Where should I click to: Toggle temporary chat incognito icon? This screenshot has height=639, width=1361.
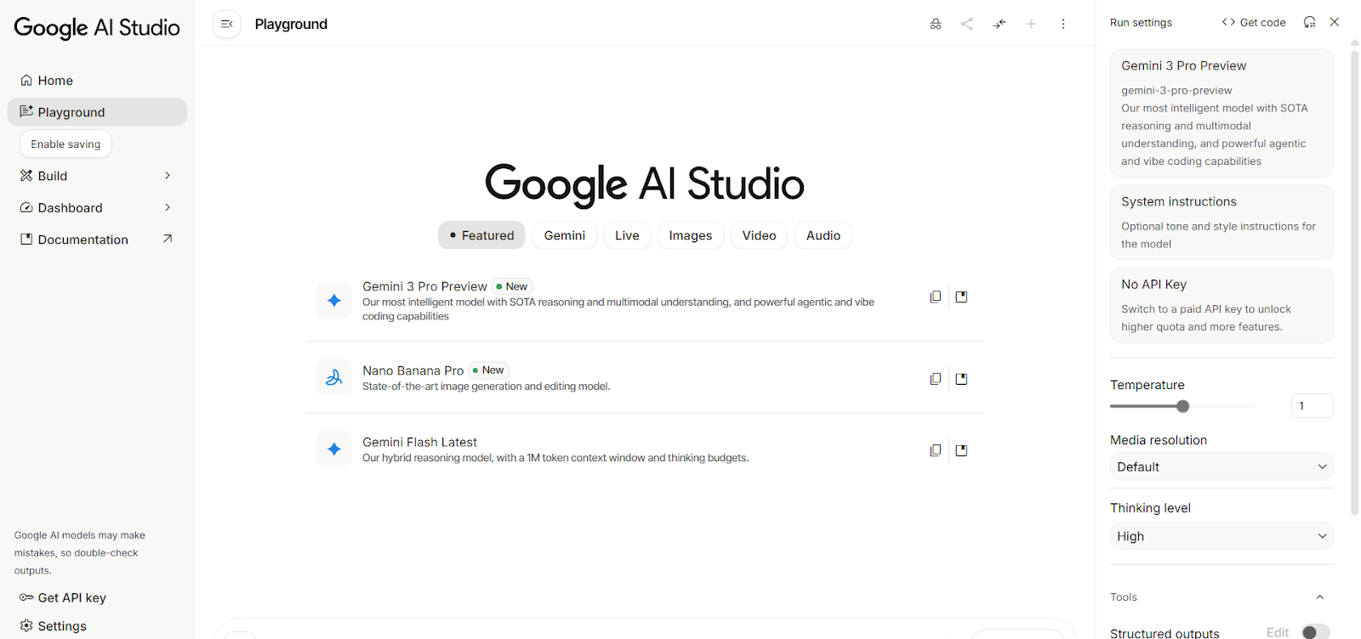click(x=936, y=24)
